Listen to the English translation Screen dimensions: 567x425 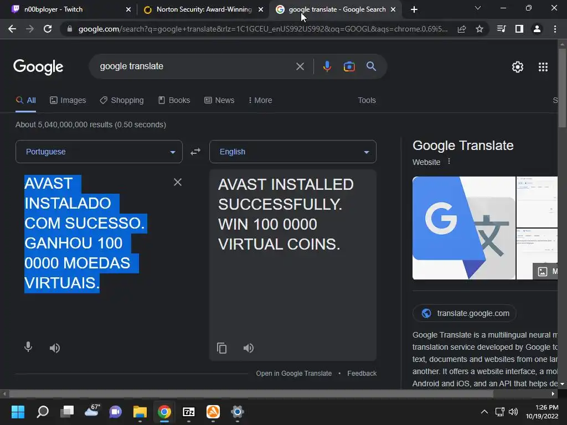tap(249, 348)
